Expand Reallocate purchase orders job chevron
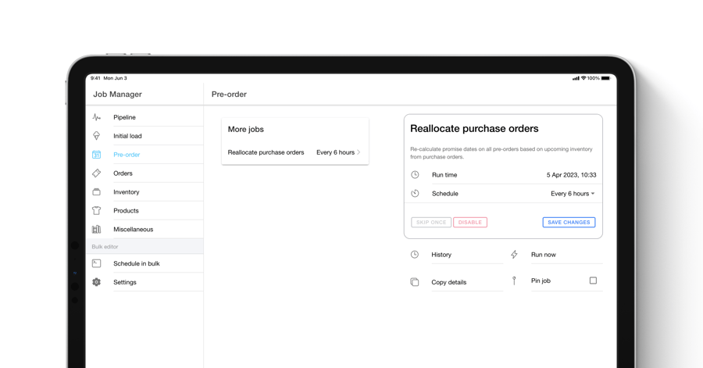The height and width of the screenshot is (368, 703). [x=359, y=152]
